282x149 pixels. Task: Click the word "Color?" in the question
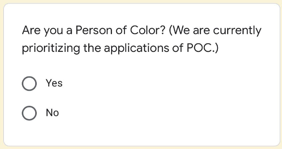click(148, 30)
